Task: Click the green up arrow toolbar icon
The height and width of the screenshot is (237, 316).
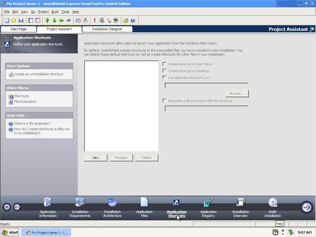Action: (x=47, y=20)
